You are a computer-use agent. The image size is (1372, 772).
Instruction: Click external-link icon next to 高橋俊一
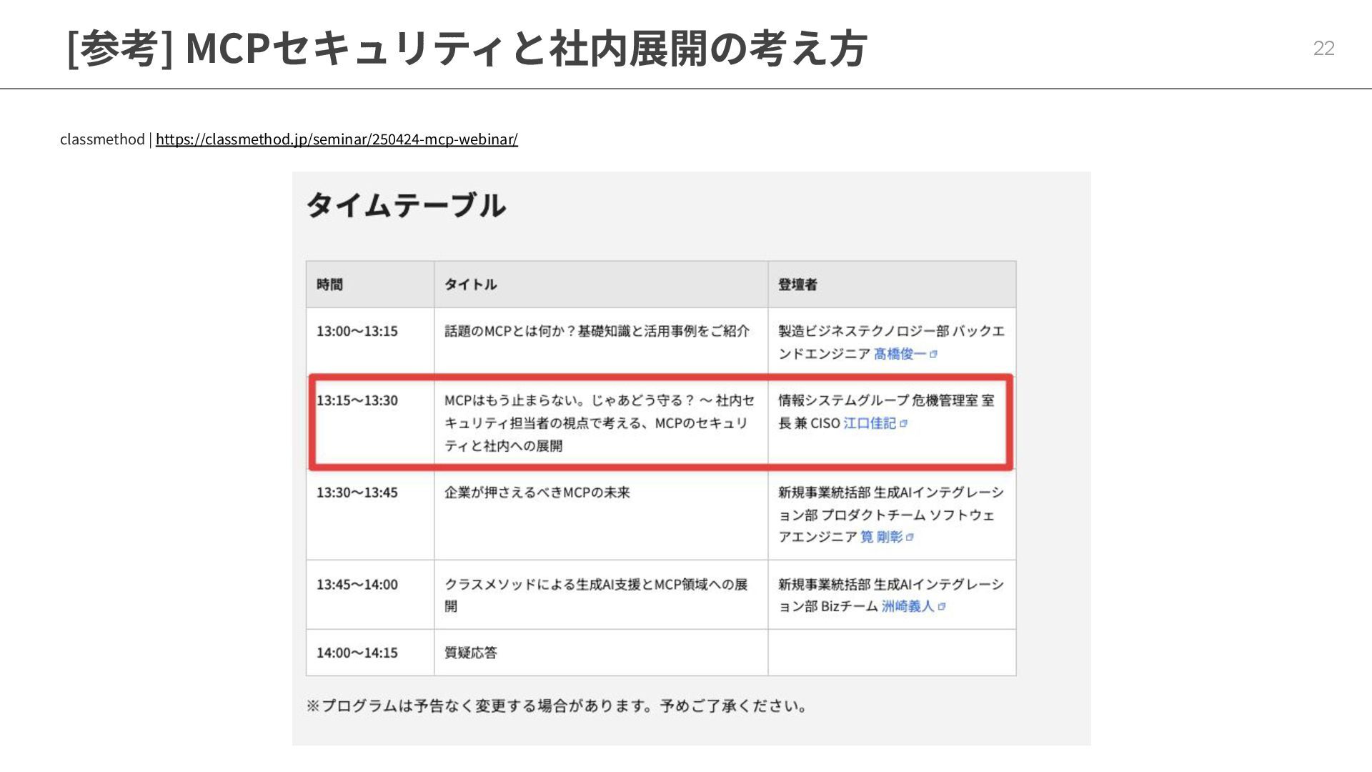(933, 354)
